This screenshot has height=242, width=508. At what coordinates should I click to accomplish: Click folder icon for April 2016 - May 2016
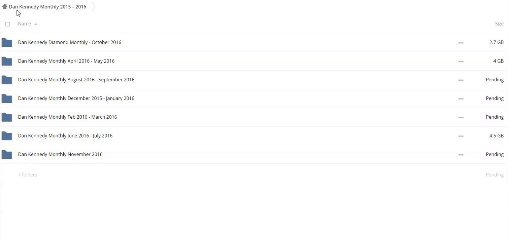click(7, 61)
